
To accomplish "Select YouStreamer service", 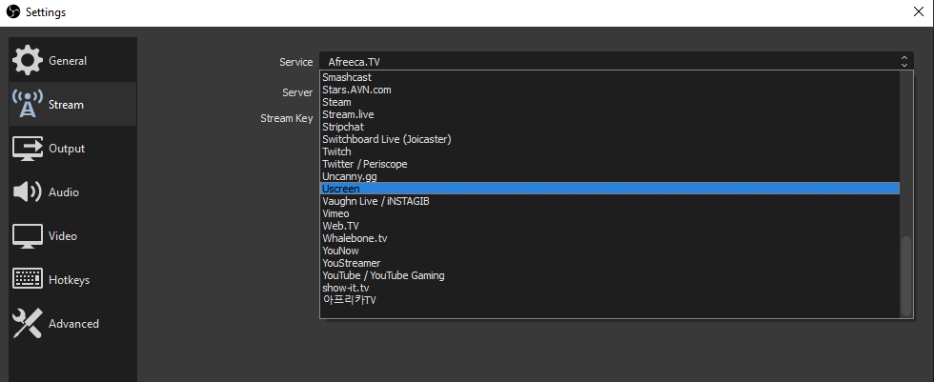I will (x=609, y=263).
